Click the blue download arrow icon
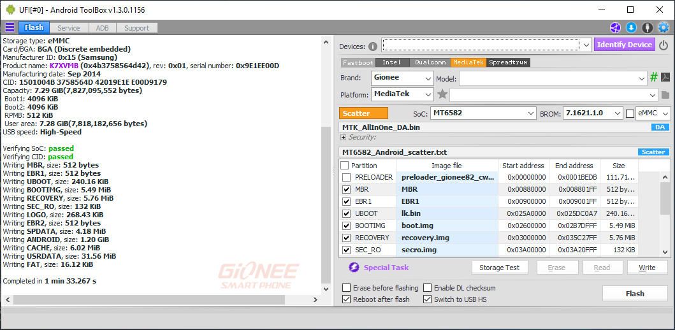Screen dimensions: 675x330 tap(631, 28)
